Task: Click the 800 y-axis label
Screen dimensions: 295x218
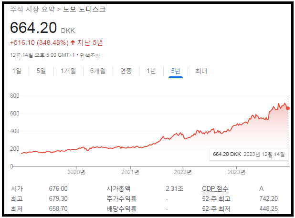Action: click(14, 96)
